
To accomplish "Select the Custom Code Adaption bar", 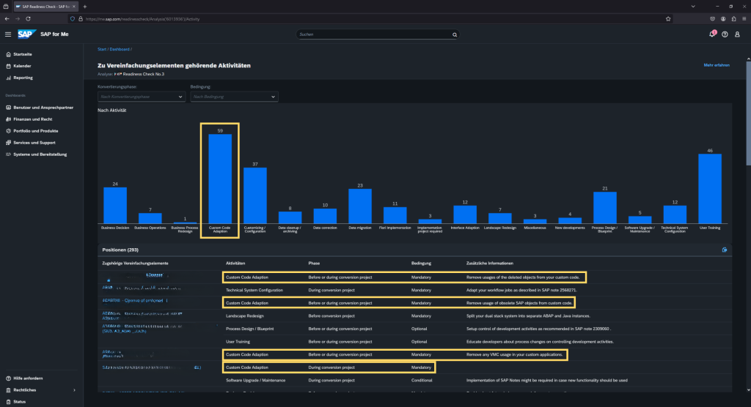I will [220, 179].
